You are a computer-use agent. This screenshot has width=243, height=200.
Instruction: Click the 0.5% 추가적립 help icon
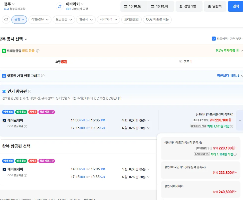[x=238, y=51]
